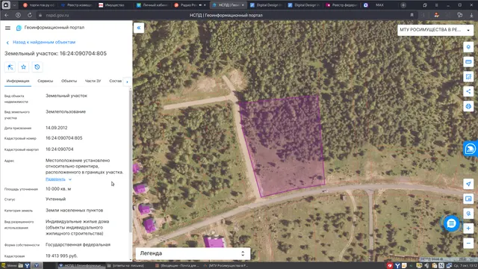The width and height of the screenshot is (478, 269).
Task: Add parcel to favorites with star icon
Action: 23,67
